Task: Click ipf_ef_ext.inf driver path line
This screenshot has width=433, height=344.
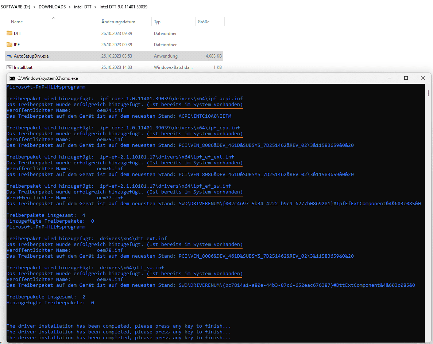Action: point(120,157)
